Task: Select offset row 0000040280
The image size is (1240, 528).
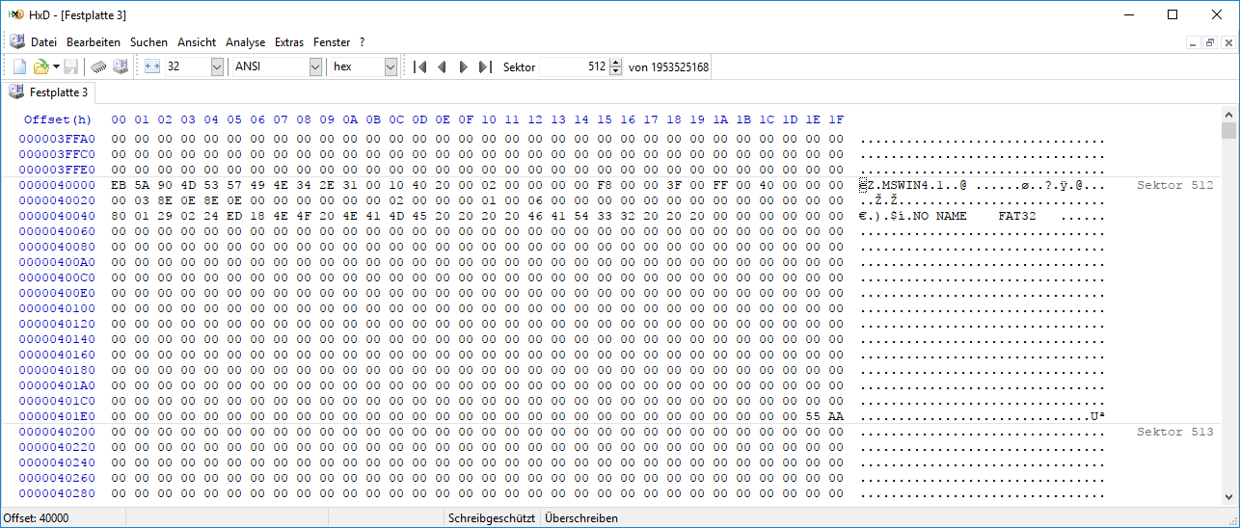Action: click(58, 493)
